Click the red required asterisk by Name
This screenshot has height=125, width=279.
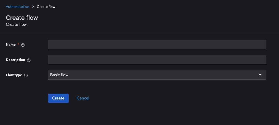tap(18, 45)
